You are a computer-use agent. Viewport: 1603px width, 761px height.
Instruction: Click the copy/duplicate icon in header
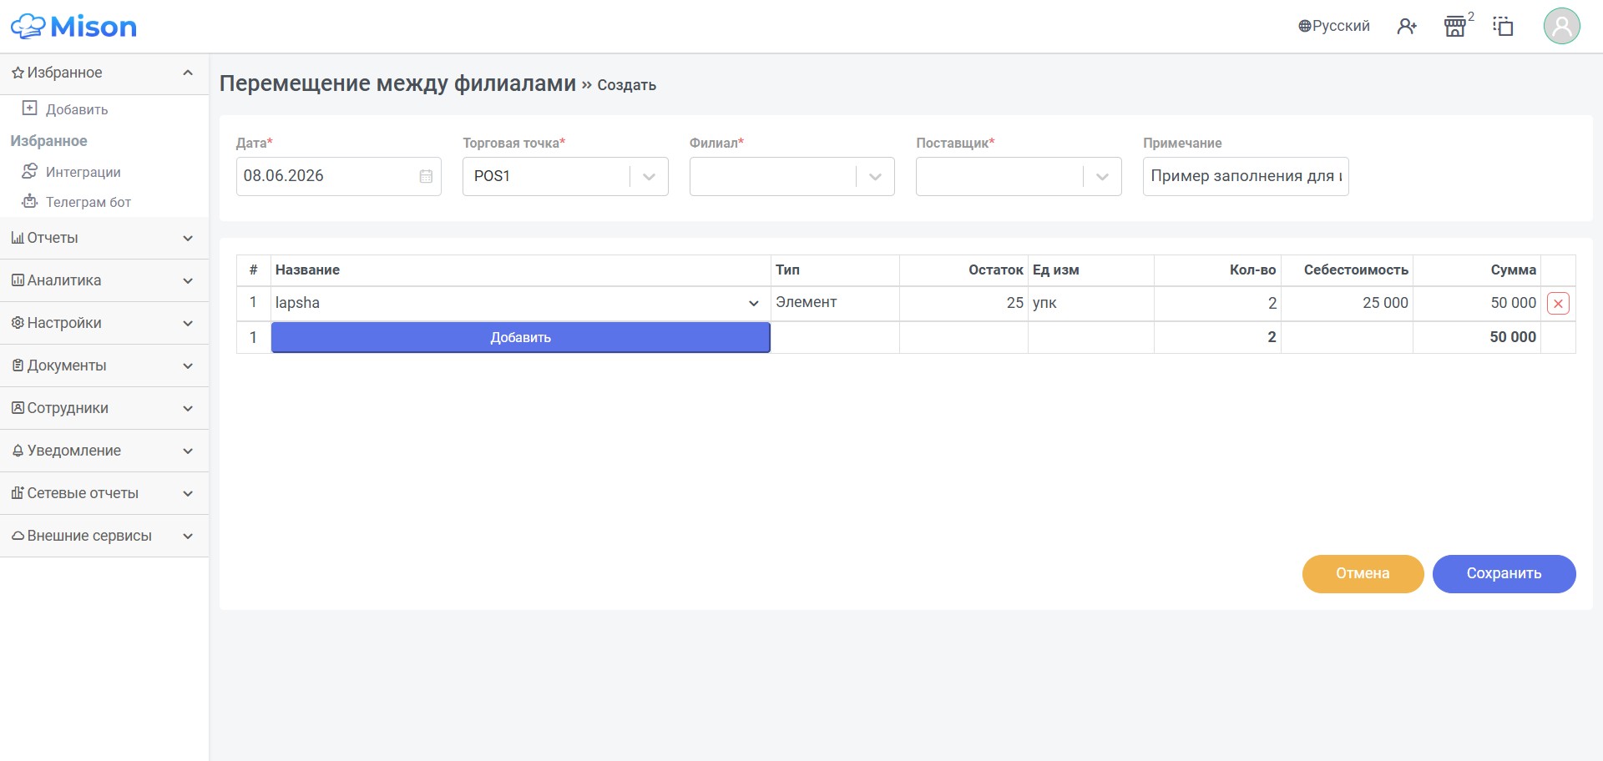[x=1504, y=27]
